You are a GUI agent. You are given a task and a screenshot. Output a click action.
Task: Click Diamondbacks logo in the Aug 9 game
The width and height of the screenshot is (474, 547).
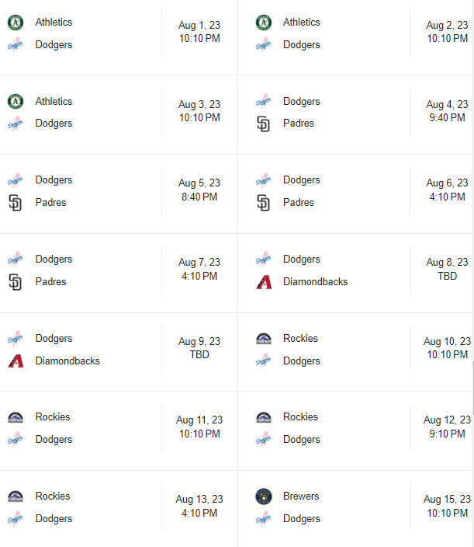[16, 361]
